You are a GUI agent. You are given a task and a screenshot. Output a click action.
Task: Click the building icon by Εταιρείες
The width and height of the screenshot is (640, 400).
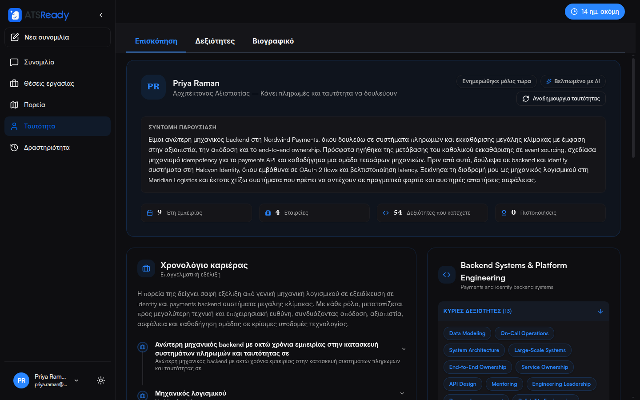tap(268, 213)
